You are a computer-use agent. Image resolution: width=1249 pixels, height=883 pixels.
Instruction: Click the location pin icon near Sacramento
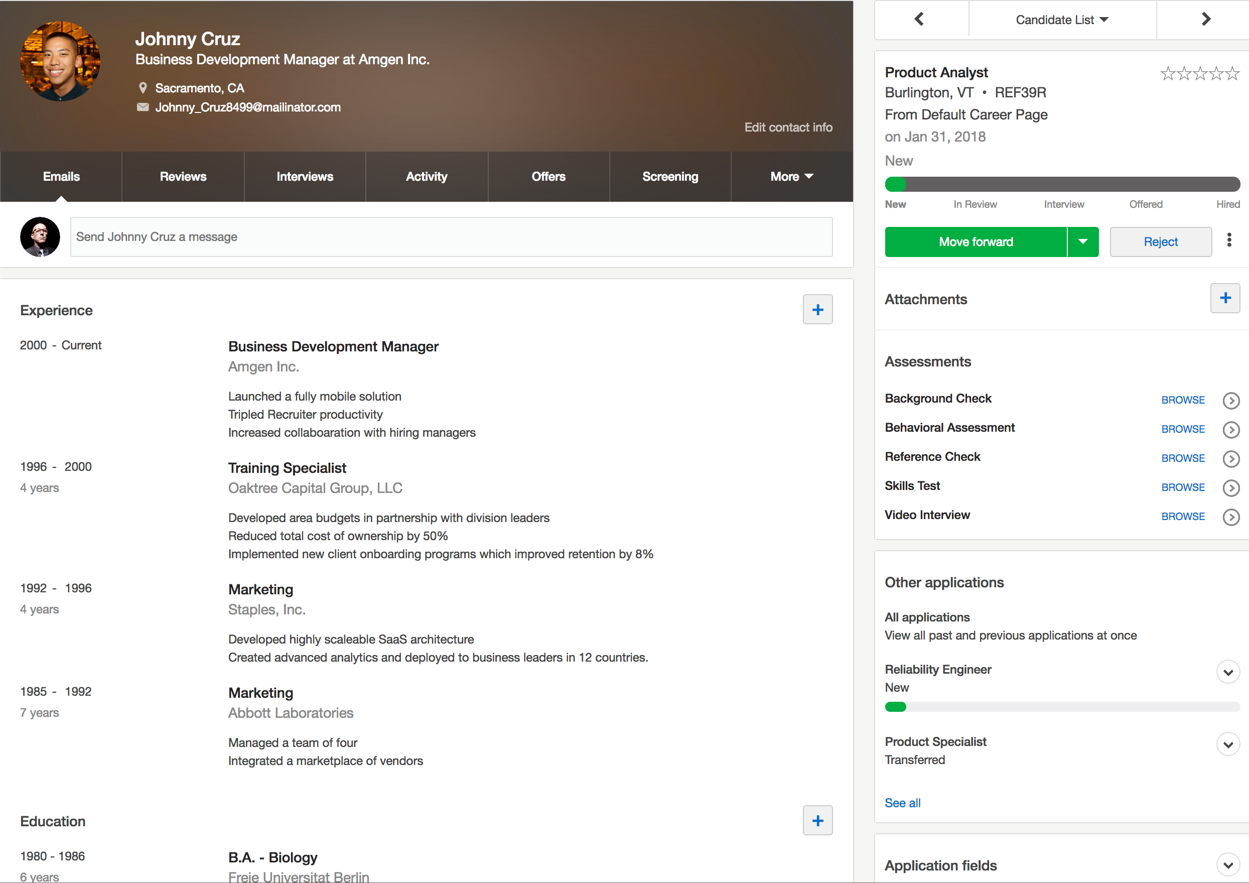pyautogui.click(x=143, y=87)
